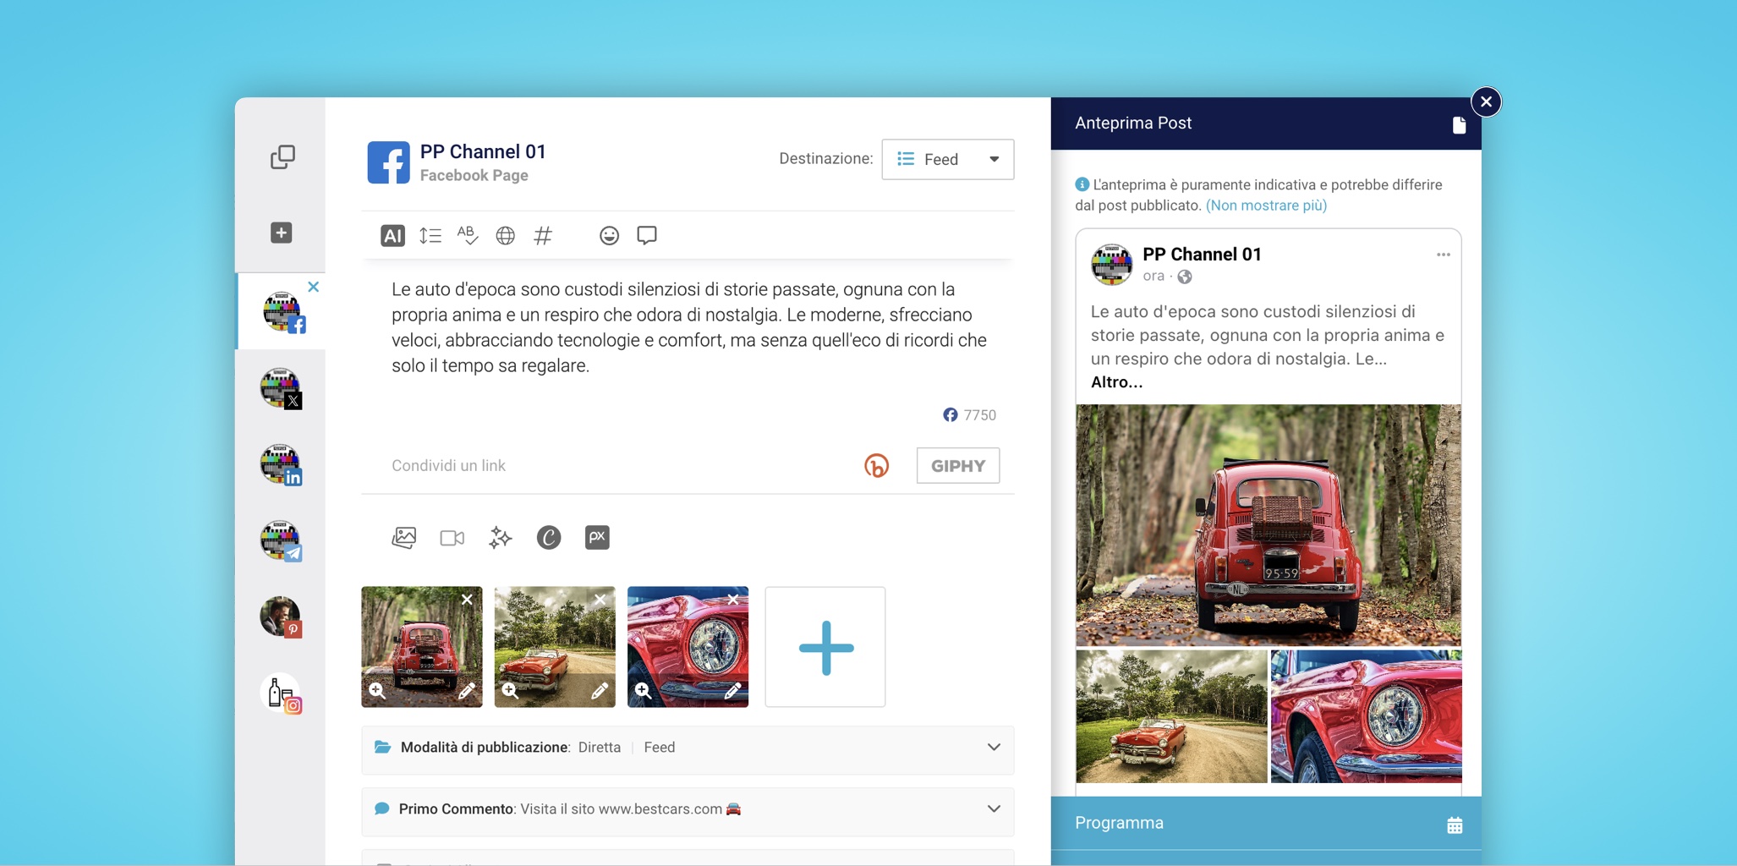Screen dimensions: 1737x866
Task: Click the "Non mostrare più" link
Action: [1266, 206]
